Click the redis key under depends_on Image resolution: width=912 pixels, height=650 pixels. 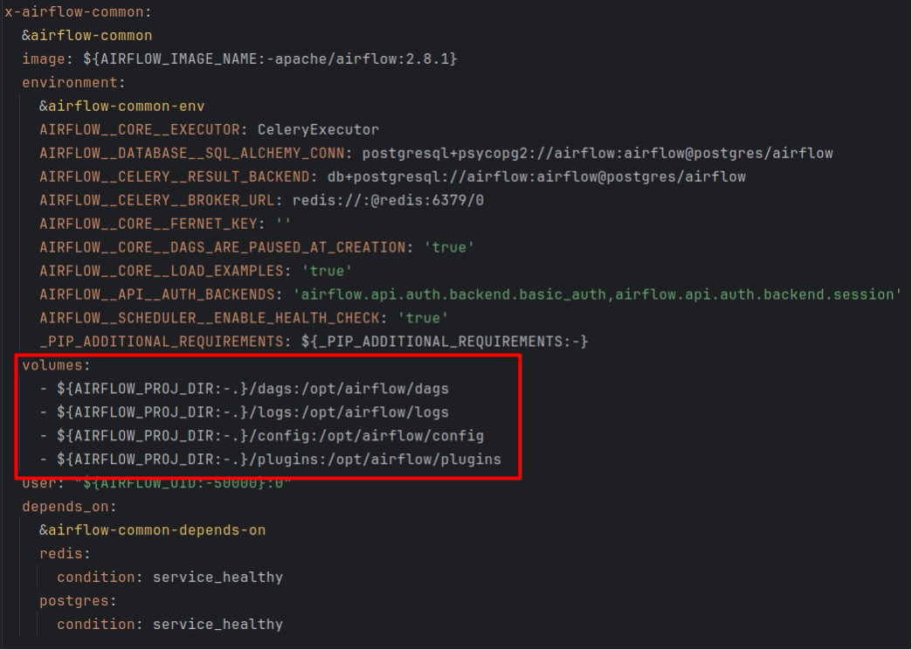point(64,554)
